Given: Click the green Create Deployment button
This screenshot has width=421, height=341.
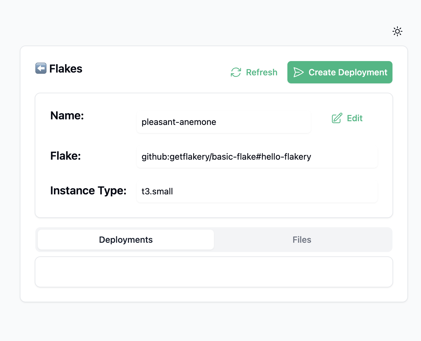Looking at the screenshot, I should coord(339,72).
